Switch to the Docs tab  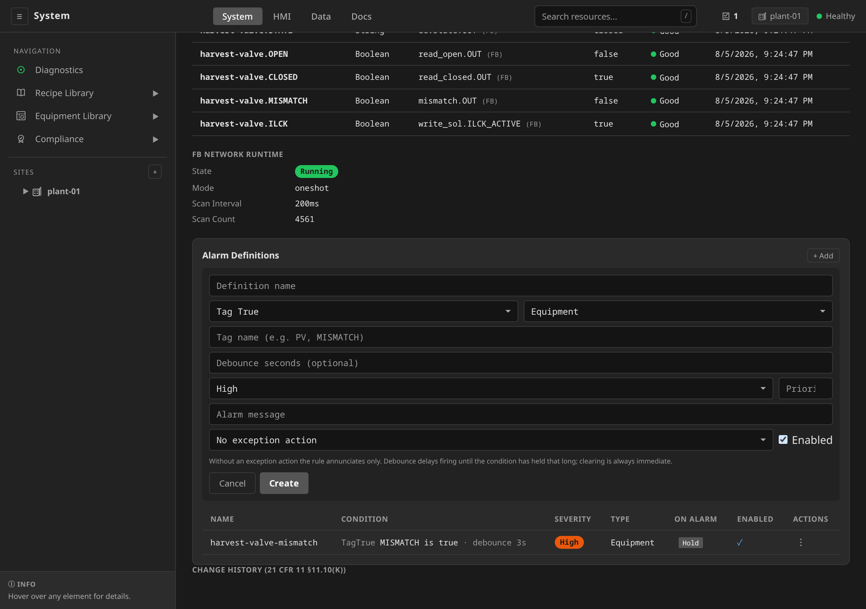tap(361, 16)
